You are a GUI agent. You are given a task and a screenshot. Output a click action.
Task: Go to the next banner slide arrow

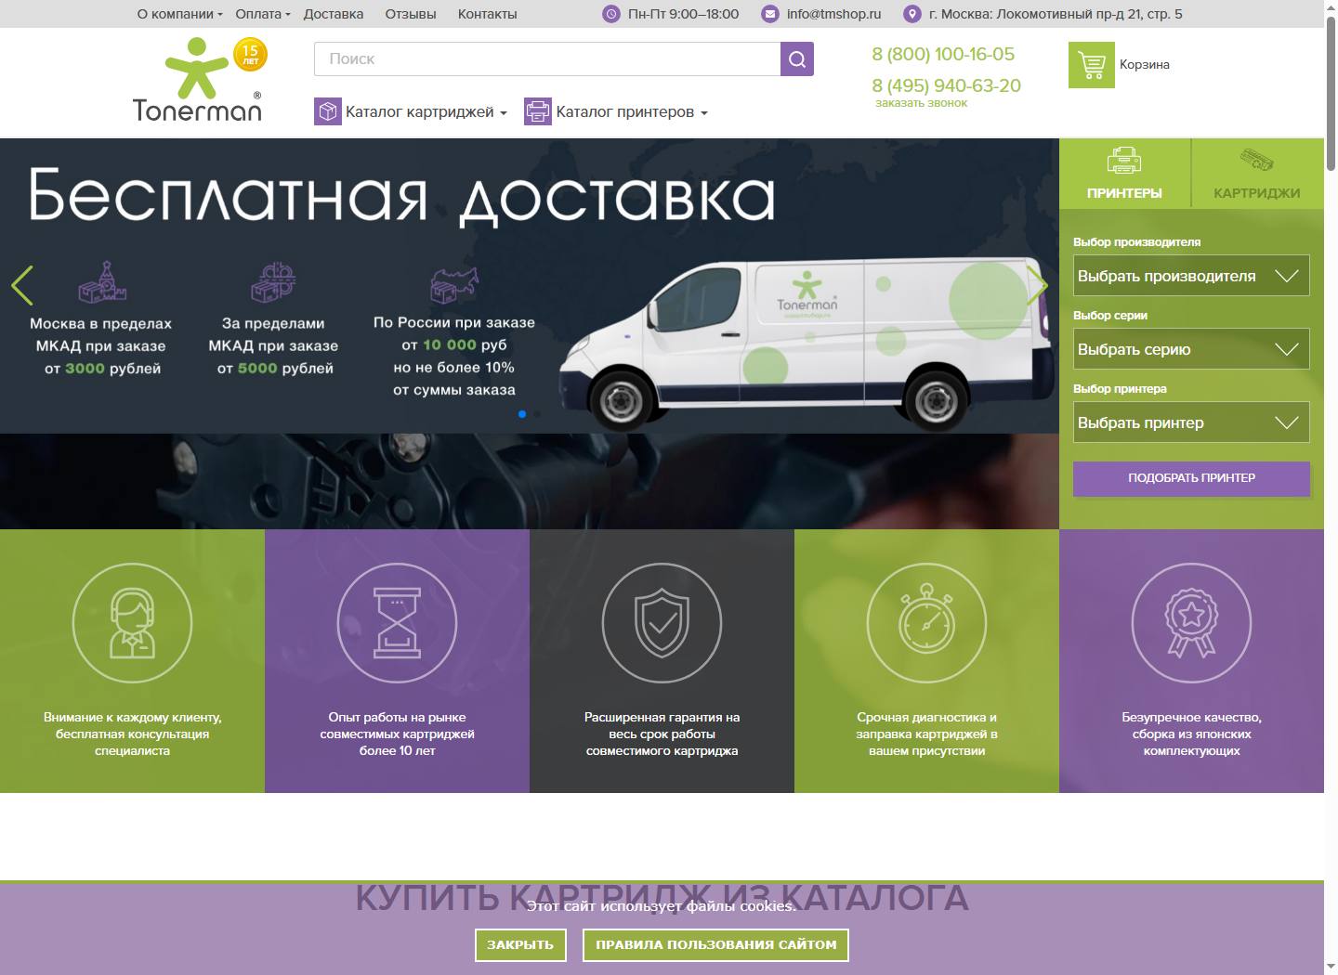click(x=1037, y=285)
